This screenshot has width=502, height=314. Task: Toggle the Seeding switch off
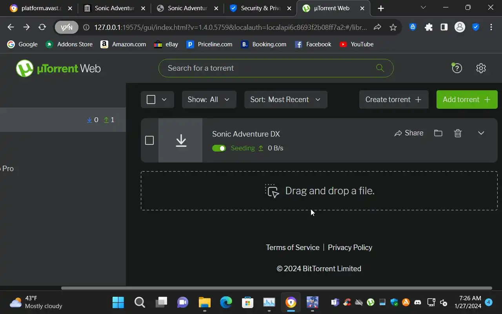pyautogui.click(x=219, y=148)
